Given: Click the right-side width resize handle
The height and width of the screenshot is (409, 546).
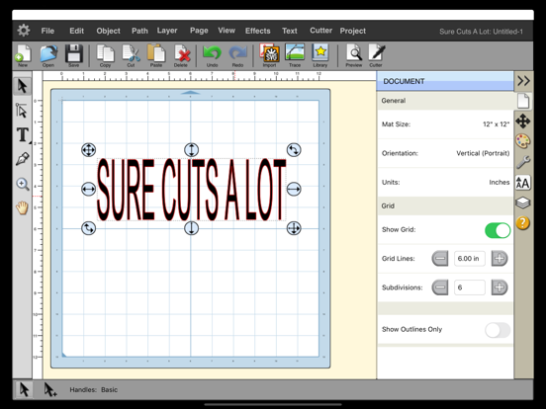Looking at the screenshot, I should (294, 189).
